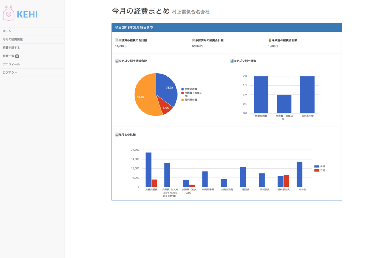The height and width of the screenshot is (258, 387).
Task: Click the ログアウト link
Action: click(x=32, y=72)
